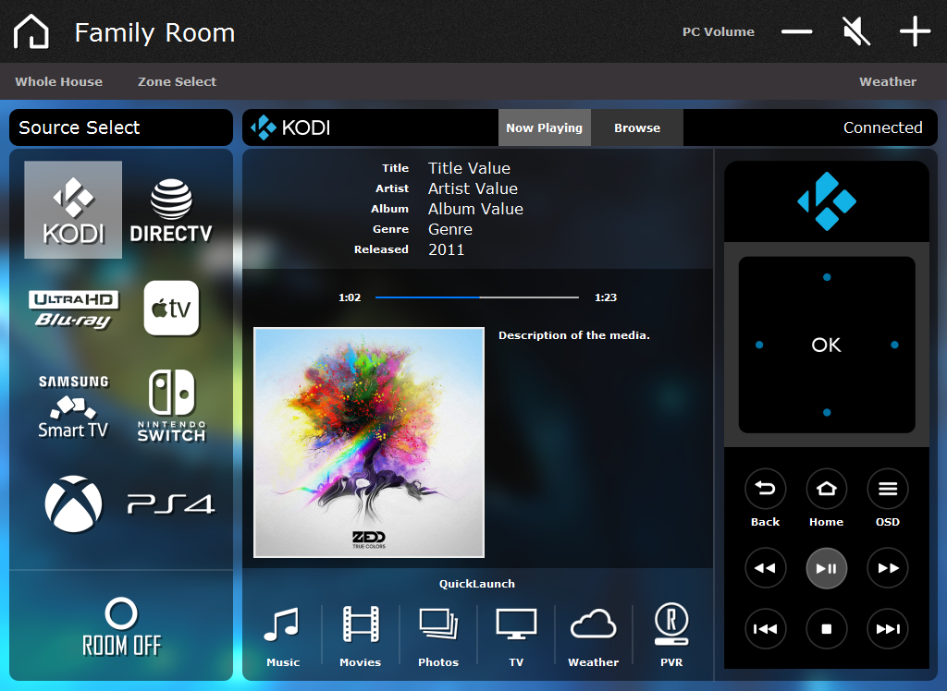Image resolution: width=947 pixels, height=691 pixels.
Task: Click the "Description of the media." text
Action: pyautogui.click(x=573, y=335)
